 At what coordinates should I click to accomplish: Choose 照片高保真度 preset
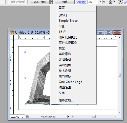pyautogui.click(x=68, y=43)
